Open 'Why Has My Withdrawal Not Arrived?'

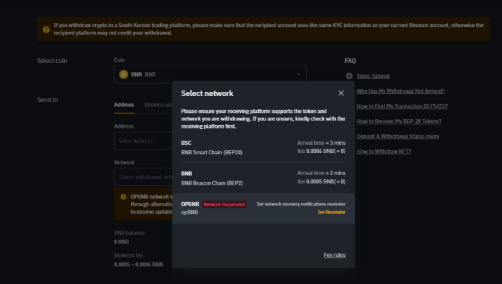tap(400, 91)
